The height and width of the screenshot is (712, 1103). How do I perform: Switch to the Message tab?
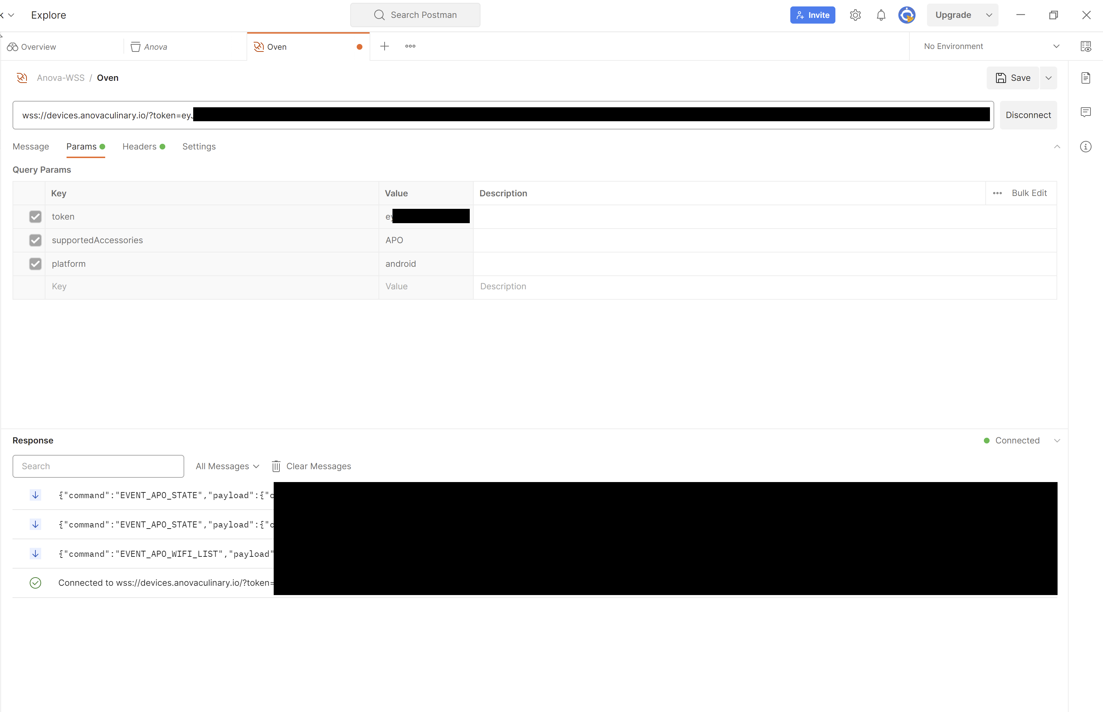[x=30, y=147]
